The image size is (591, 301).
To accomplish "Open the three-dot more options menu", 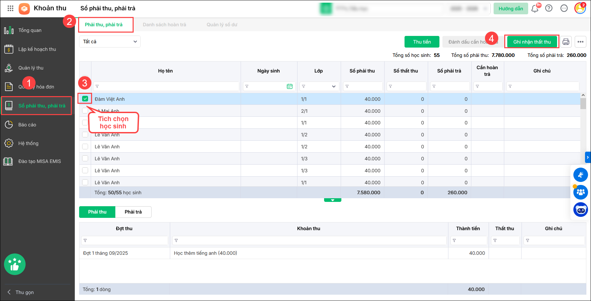I will click(580, 42).
